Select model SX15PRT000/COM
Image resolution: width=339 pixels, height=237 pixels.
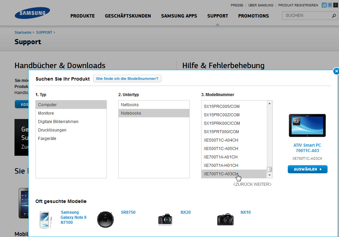click(x=234, y=132)
